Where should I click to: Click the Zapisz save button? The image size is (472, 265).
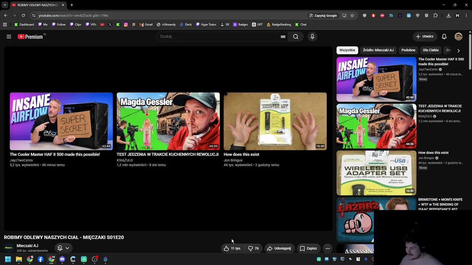pyautogui.click(x=308, y=248)
